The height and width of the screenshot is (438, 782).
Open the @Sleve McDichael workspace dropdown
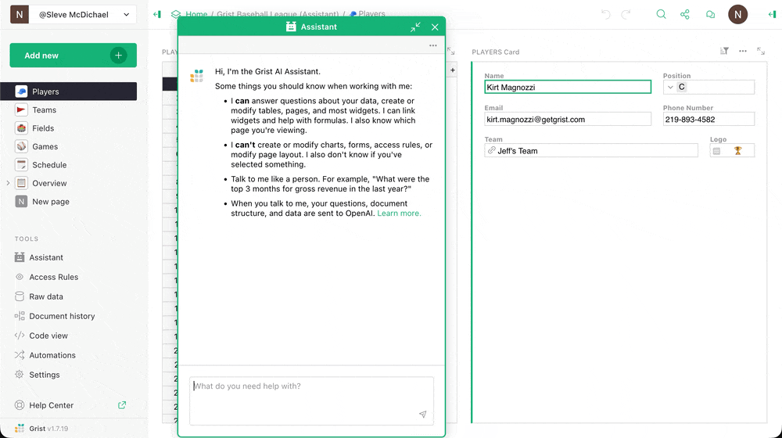pos(83,14)
